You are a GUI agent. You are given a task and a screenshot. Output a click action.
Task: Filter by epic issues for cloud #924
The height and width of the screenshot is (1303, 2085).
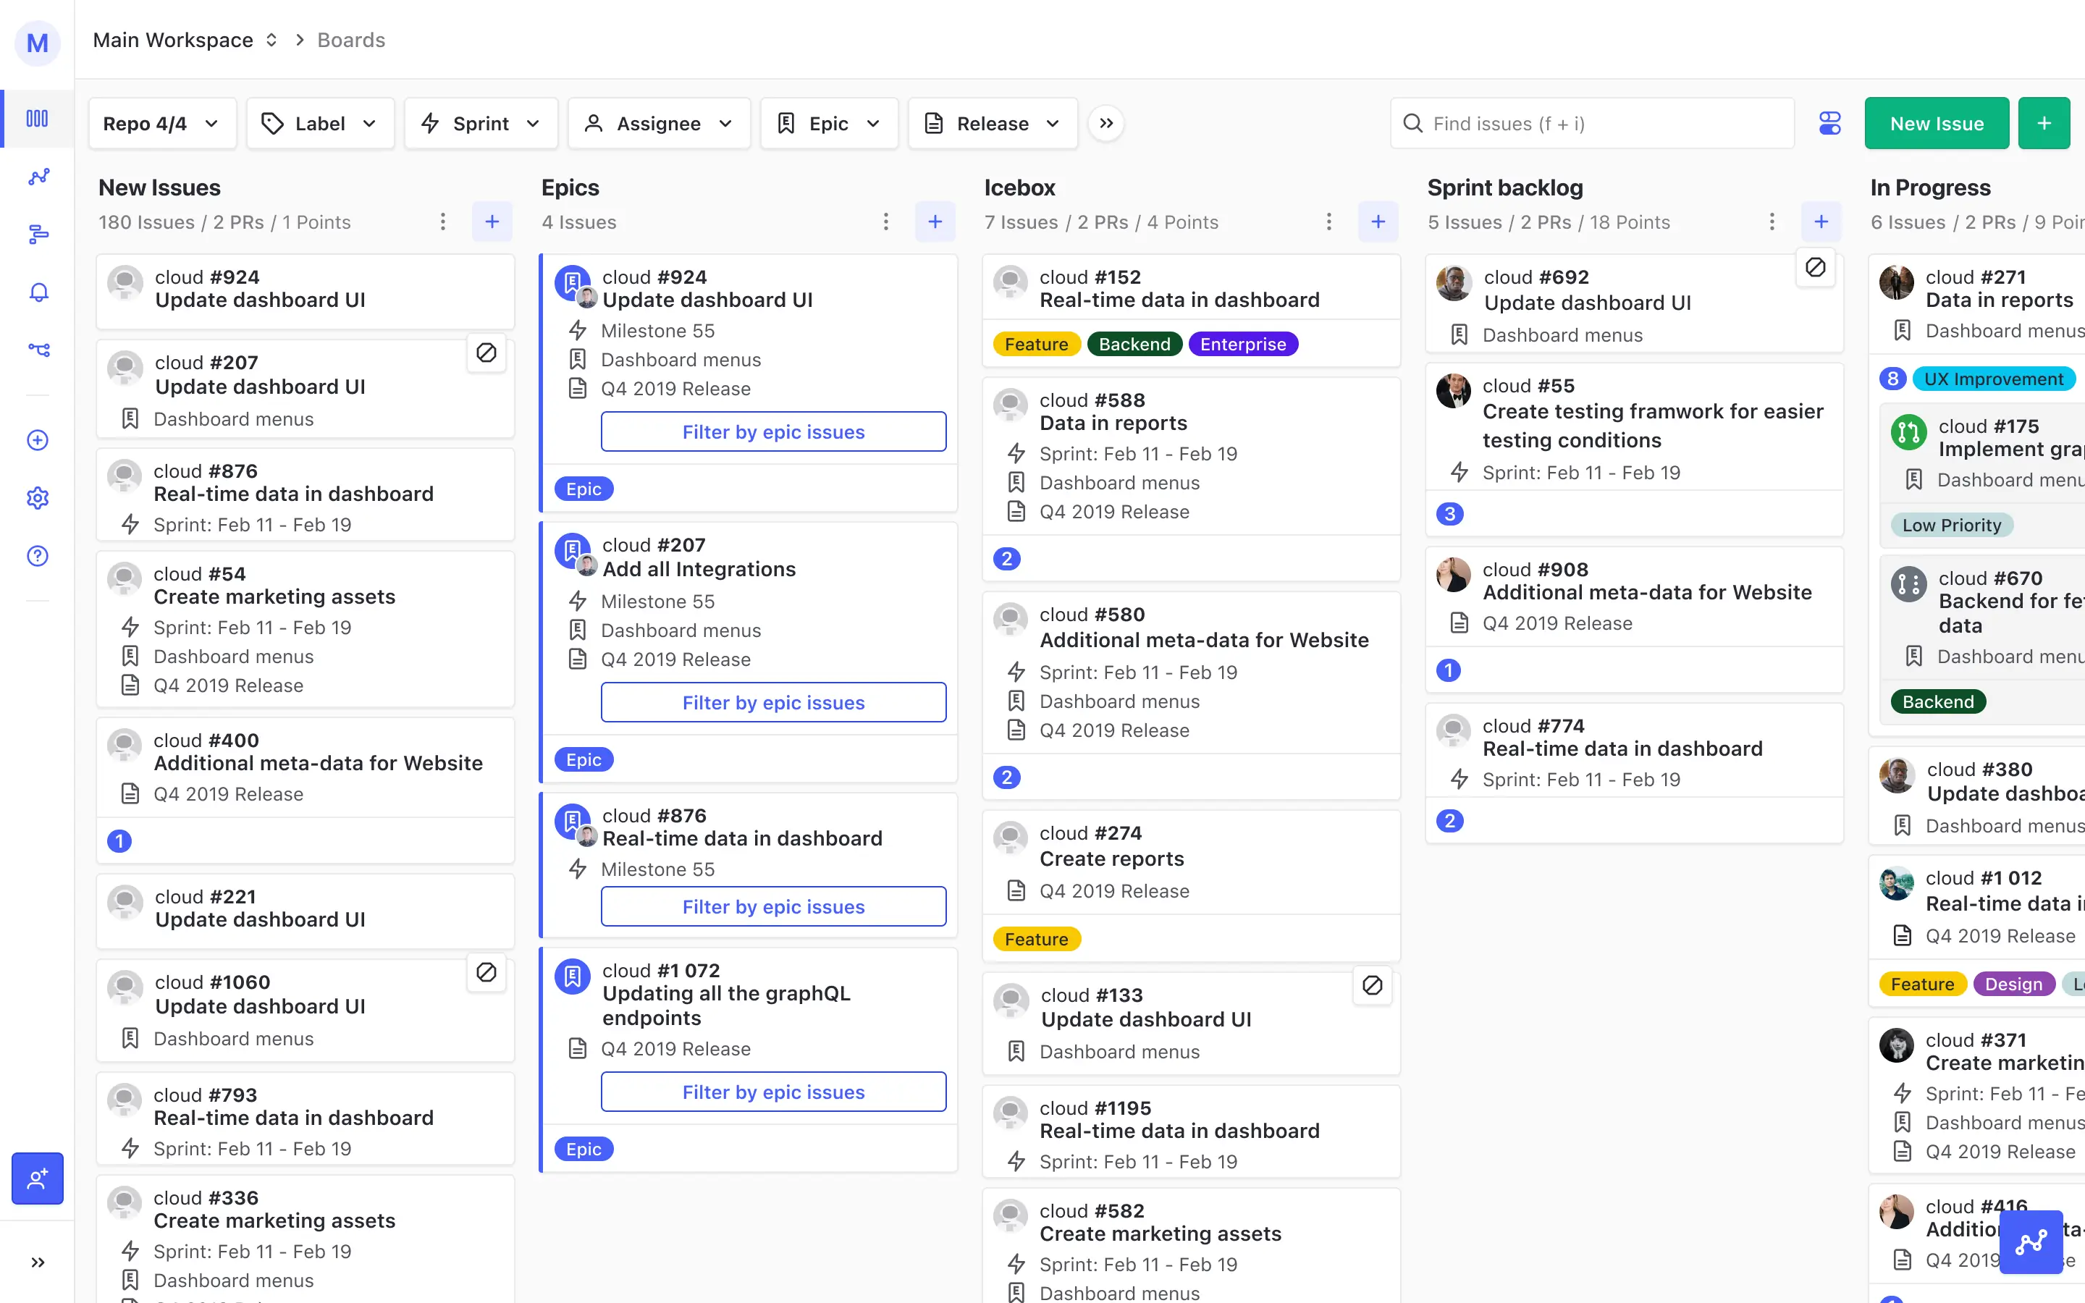pos(773,431)
